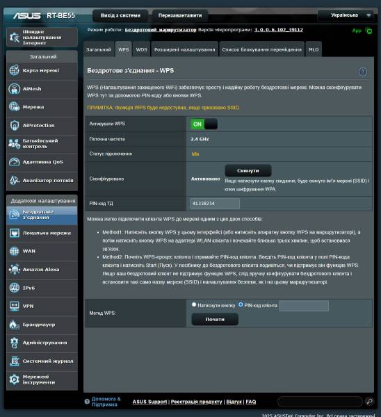Open the Amazon Alexa icon
The height and width of the screenshot is (417, 381).
coord(15,270)
